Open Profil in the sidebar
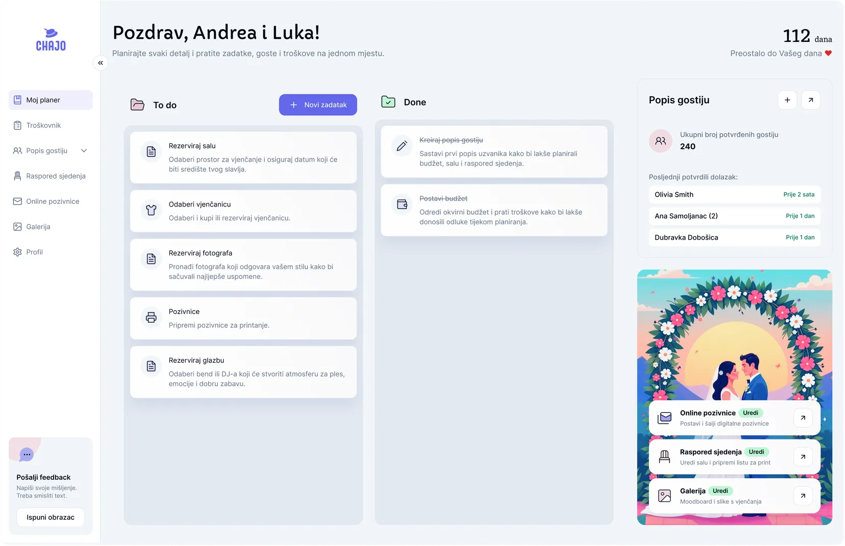845x546 pixels. click(x=51, y=252)
